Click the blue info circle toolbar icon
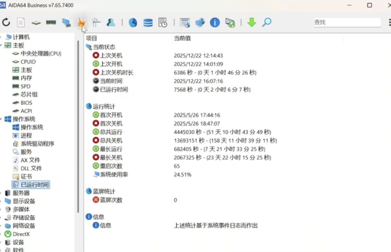Image resolution: width=391 pixels, height=252 pixels. coord(215,22)
